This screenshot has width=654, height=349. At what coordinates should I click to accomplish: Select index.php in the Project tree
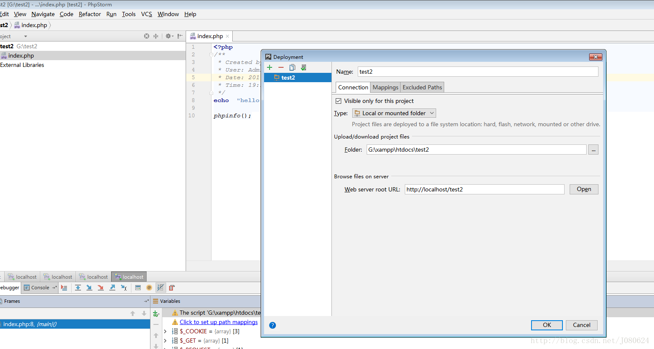click(x=93, y=55)
